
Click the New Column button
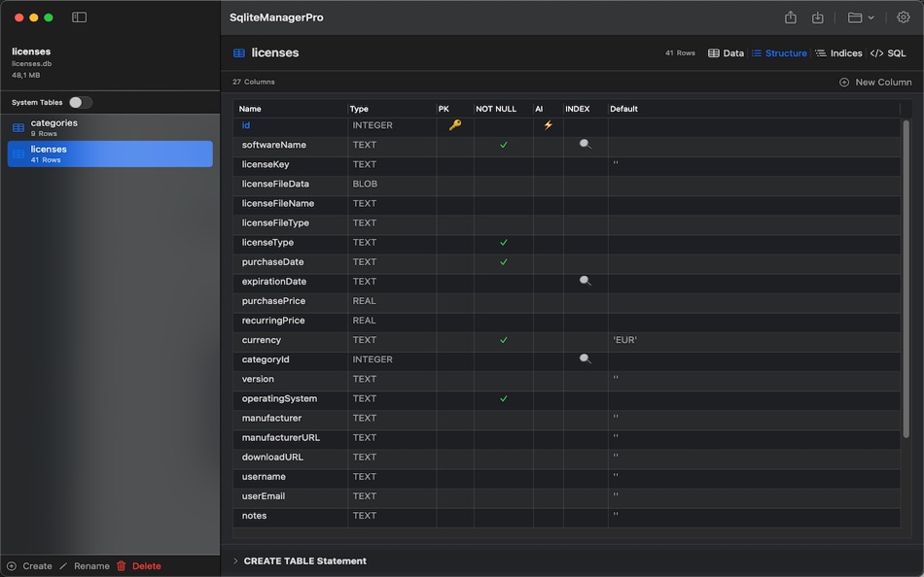click(x=875, y=83)
